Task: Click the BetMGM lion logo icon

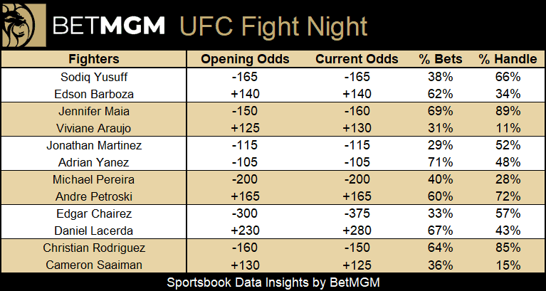Action: pos(23,25)
